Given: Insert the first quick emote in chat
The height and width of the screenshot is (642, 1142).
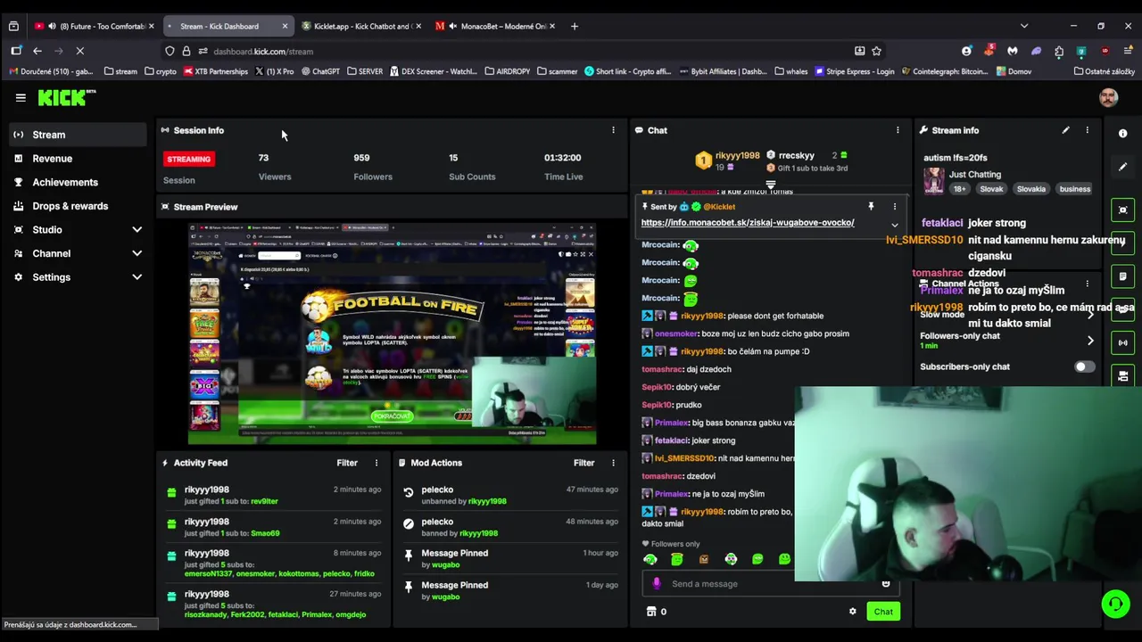Looking at the screenshot, I should 650,559.
